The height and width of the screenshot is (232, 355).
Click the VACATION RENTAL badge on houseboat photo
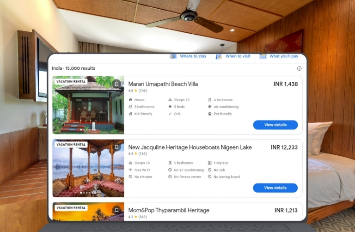tap(71, 145)
